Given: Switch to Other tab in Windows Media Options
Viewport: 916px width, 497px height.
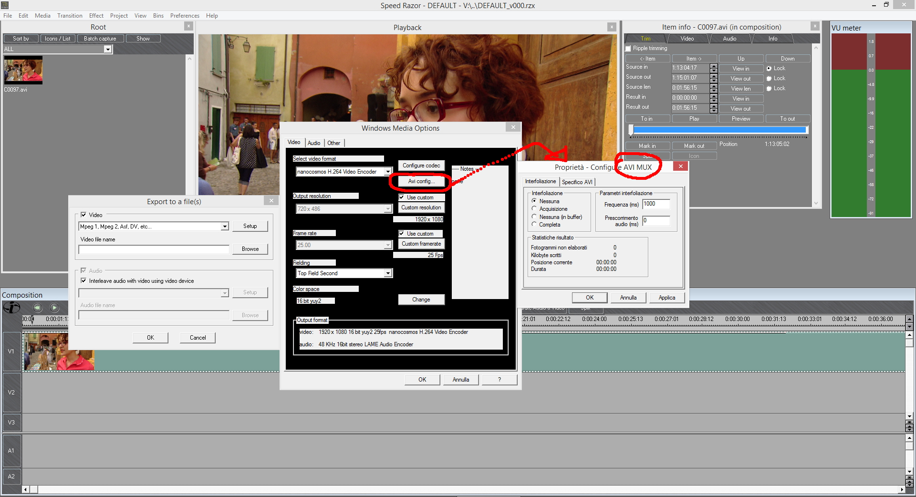Looking at the screenshot, I should 334,143.
